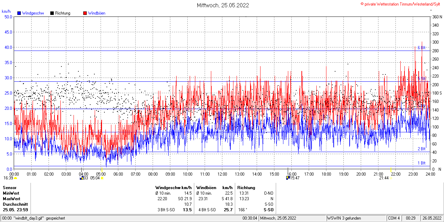Click the 1 Bft threshold label
This screenshot has height=222, width=444.
coord(421,163)
